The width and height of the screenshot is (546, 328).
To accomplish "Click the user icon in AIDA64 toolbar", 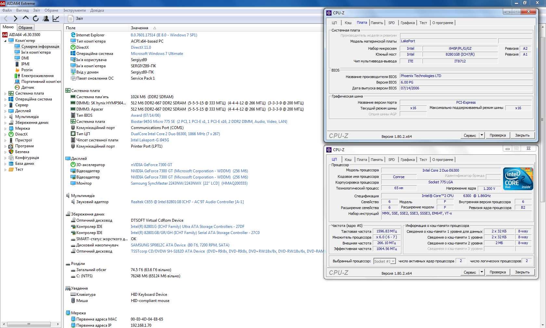I will (46, 19).
